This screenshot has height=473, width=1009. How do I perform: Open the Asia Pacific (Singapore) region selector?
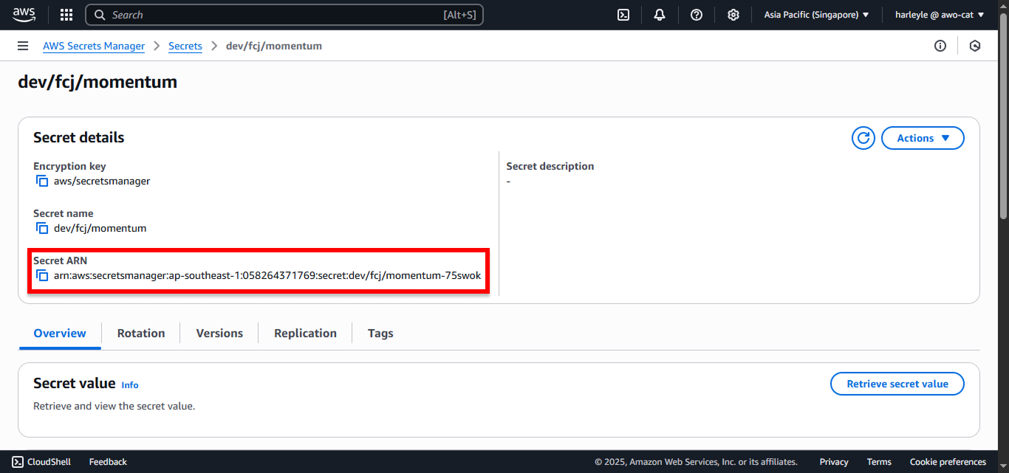point(816,15)
